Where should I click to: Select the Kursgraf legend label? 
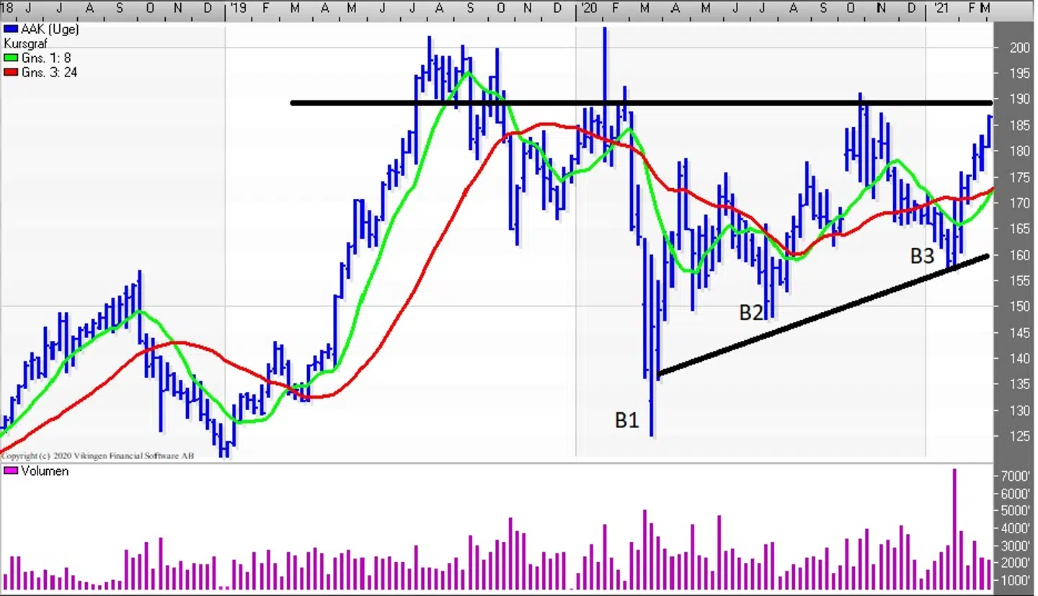[x=25, y=44]
